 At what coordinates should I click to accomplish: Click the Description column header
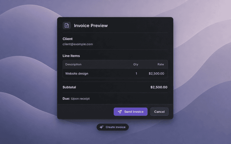click(73, 64)
